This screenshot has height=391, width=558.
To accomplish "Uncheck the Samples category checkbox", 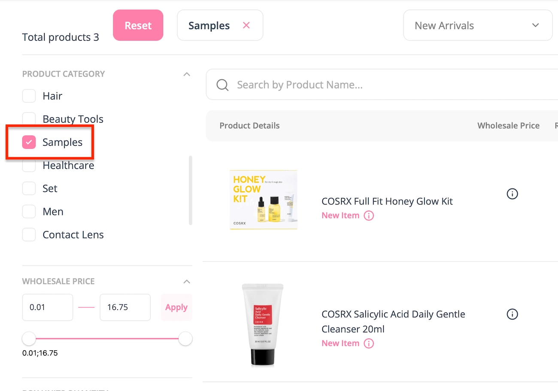I will pyautogui.click(x=29, y=142).
